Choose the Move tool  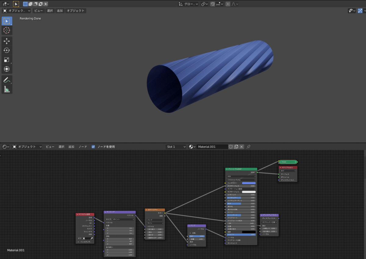(7, 41)
